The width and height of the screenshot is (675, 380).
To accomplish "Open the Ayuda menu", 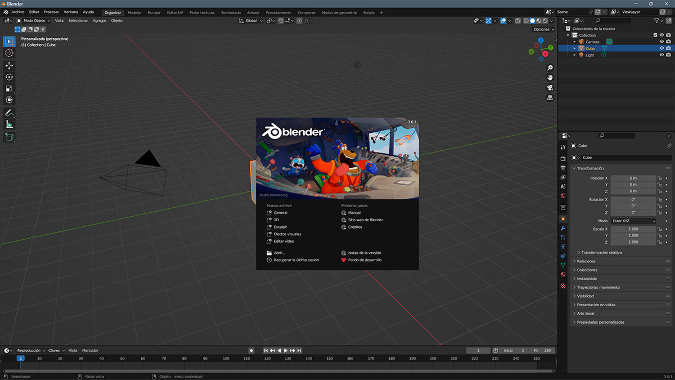I will tap(88, 12).
